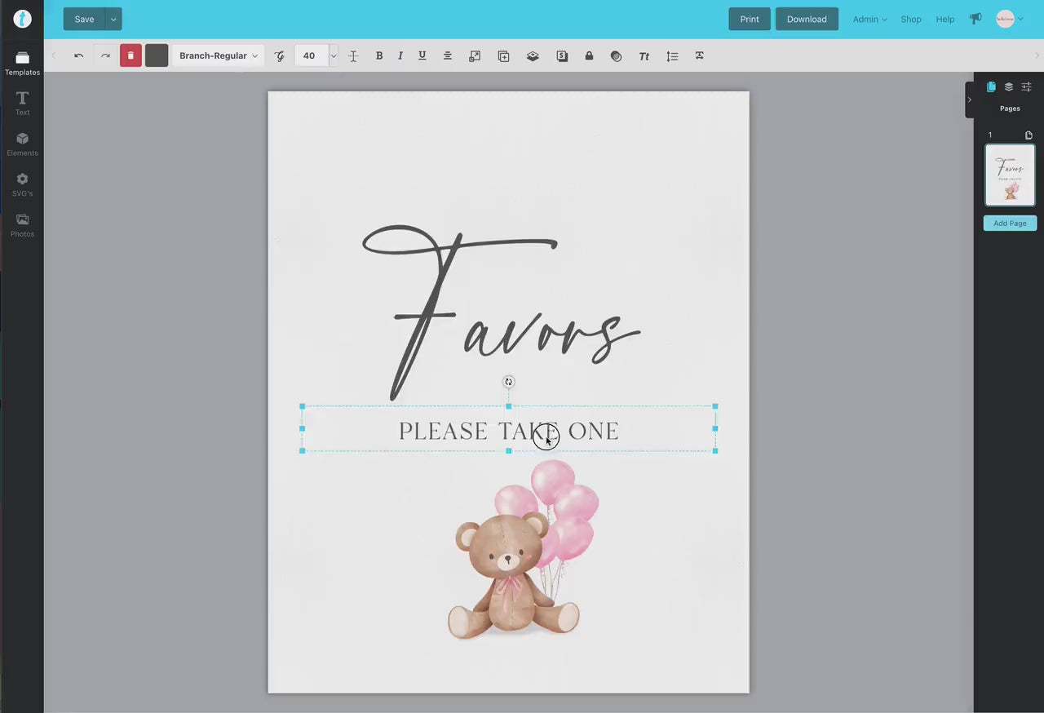Viewport: 1044px width, 713px height.
Task: Click the rotate handle above the text box
Action: point(508,382)
